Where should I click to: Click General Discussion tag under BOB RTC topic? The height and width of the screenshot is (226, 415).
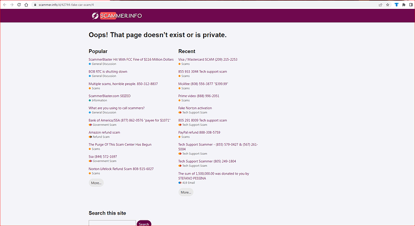coord(102,76)
